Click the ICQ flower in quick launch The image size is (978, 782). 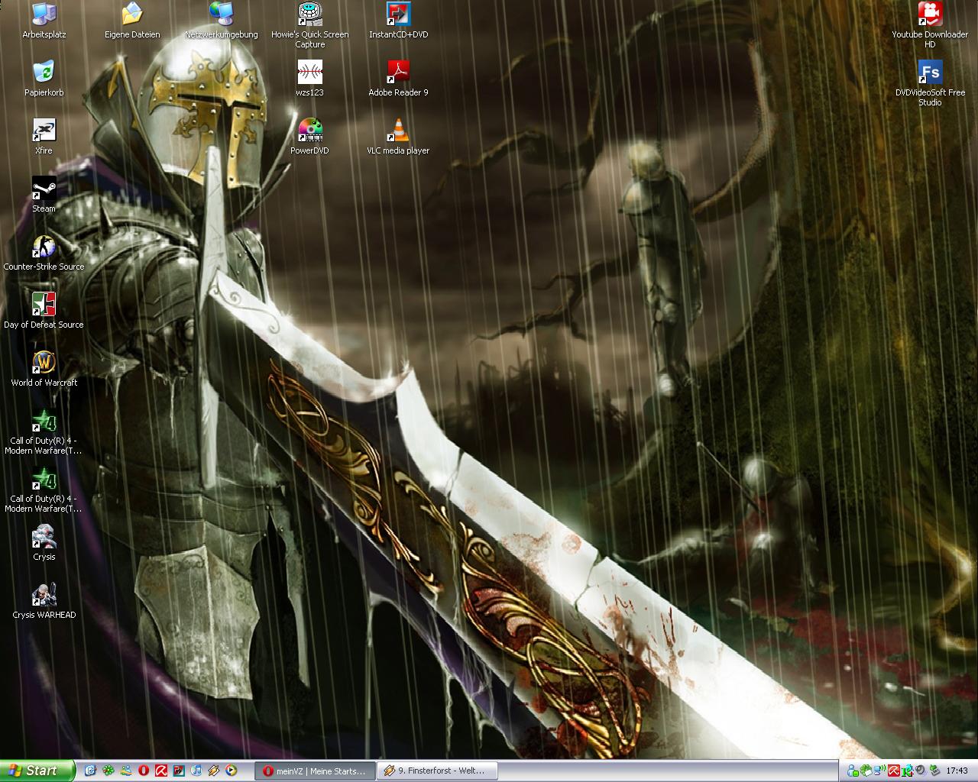coord(108,771)
